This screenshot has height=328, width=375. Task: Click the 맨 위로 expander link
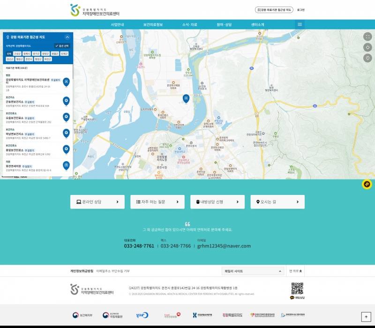(295, 271)
